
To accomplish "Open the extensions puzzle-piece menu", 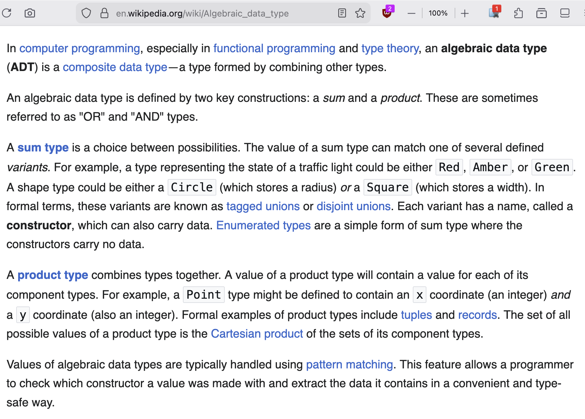I will pyautogui.click(x=519, y=13).
